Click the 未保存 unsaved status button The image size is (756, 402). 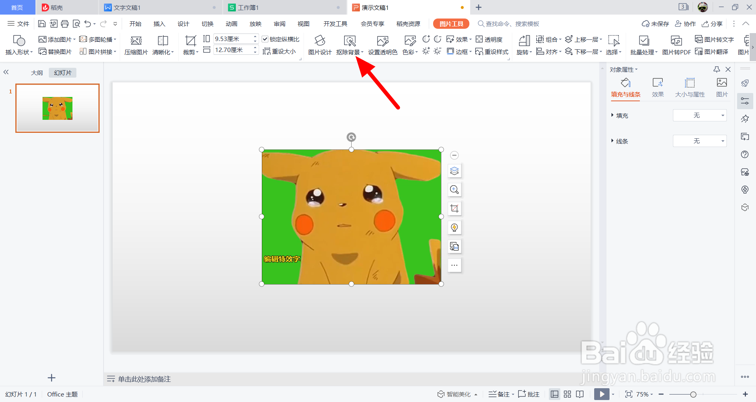pos(655,24)
